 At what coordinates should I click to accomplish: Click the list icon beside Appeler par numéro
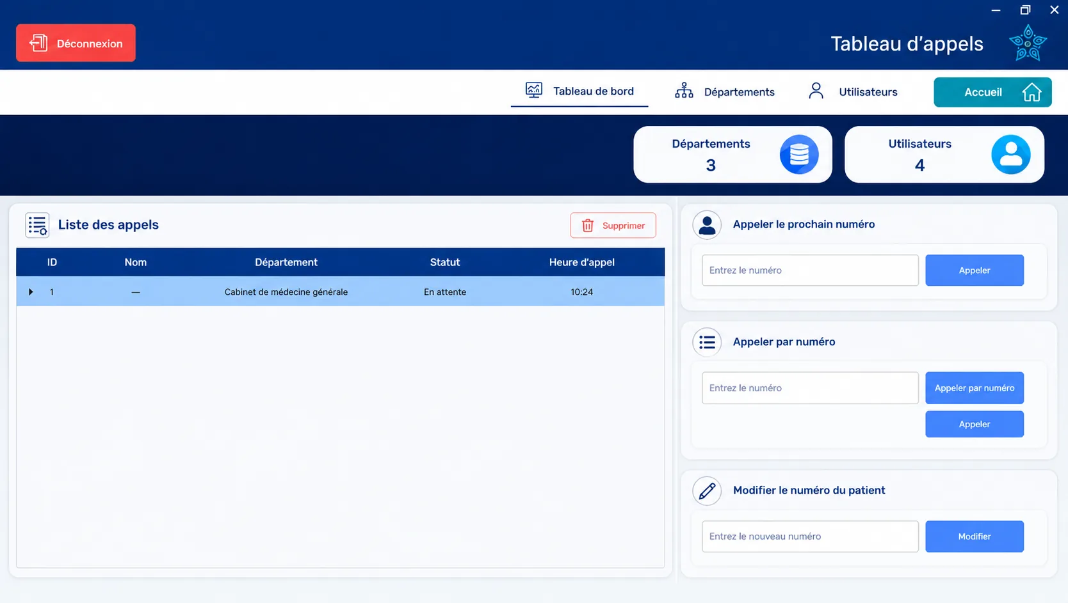coord(707,342)
